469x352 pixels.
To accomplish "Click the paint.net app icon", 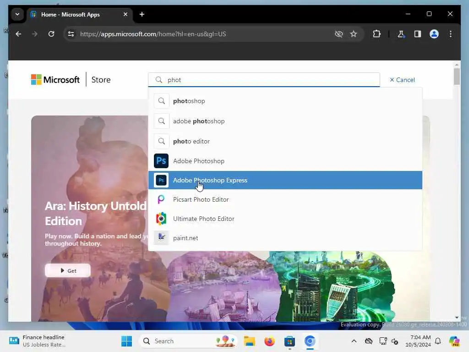I will coord(161,238).
